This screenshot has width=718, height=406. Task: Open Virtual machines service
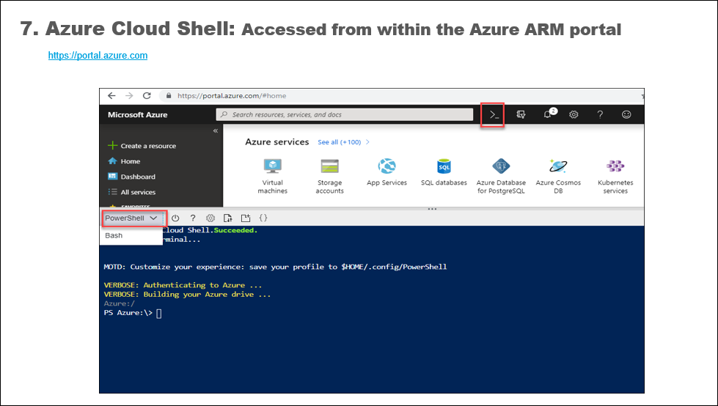272,176
